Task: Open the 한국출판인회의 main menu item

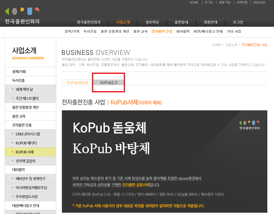Action: click(89, 22)
